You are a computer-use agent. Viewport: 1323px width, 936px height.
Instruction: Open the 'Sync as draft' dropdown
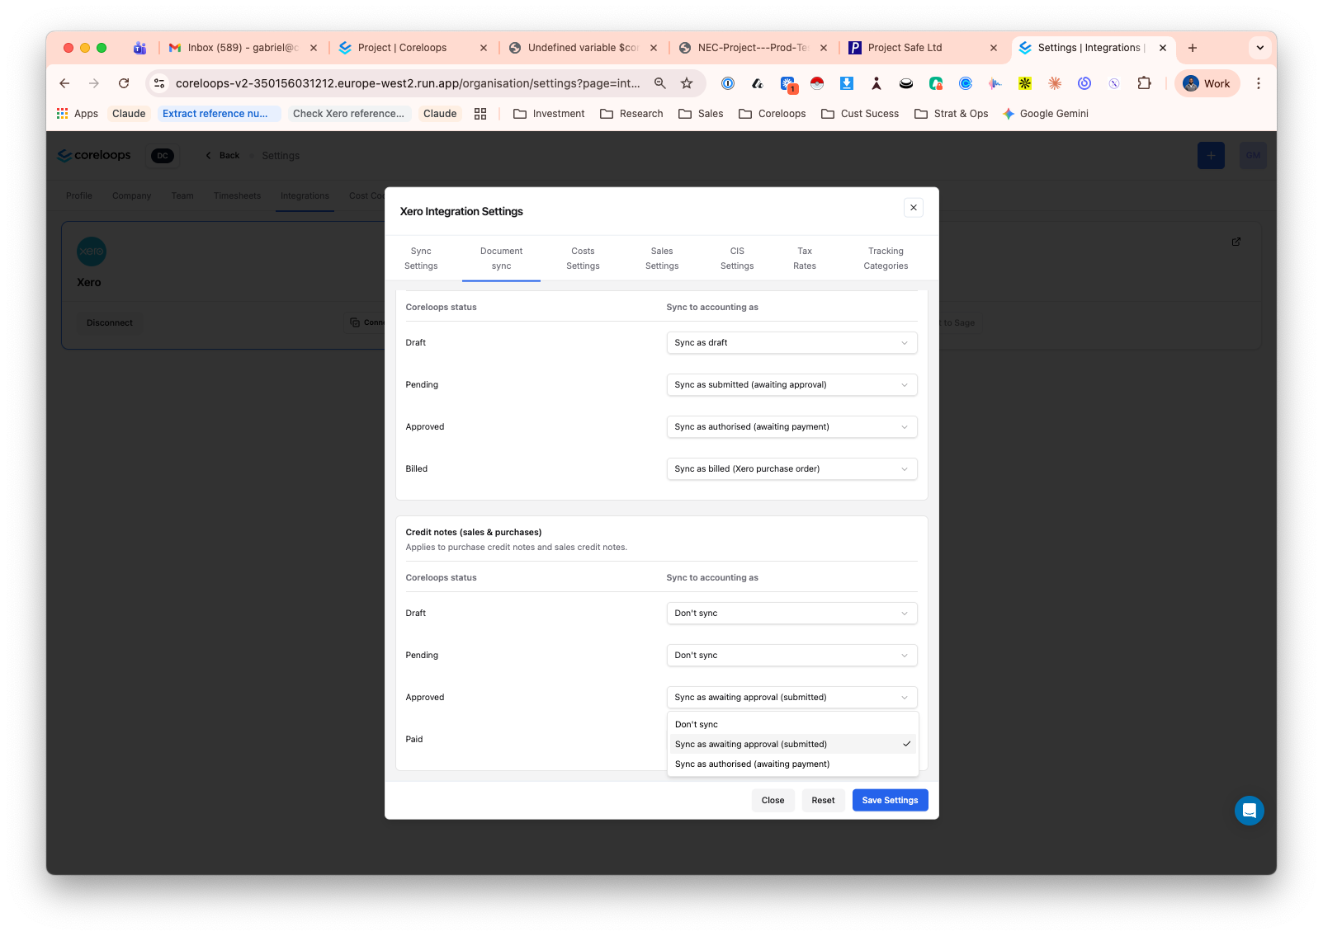click(x=791, y=343)
